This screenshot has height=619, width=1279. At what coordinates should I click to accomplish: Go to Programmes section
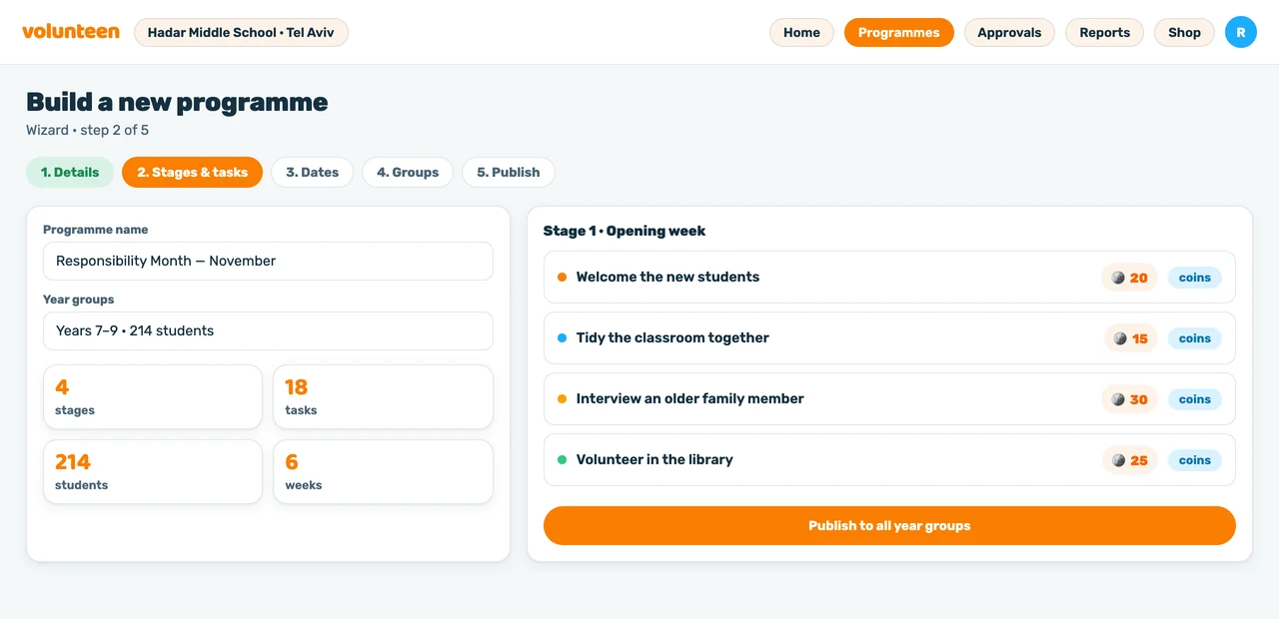coord(899,32)
